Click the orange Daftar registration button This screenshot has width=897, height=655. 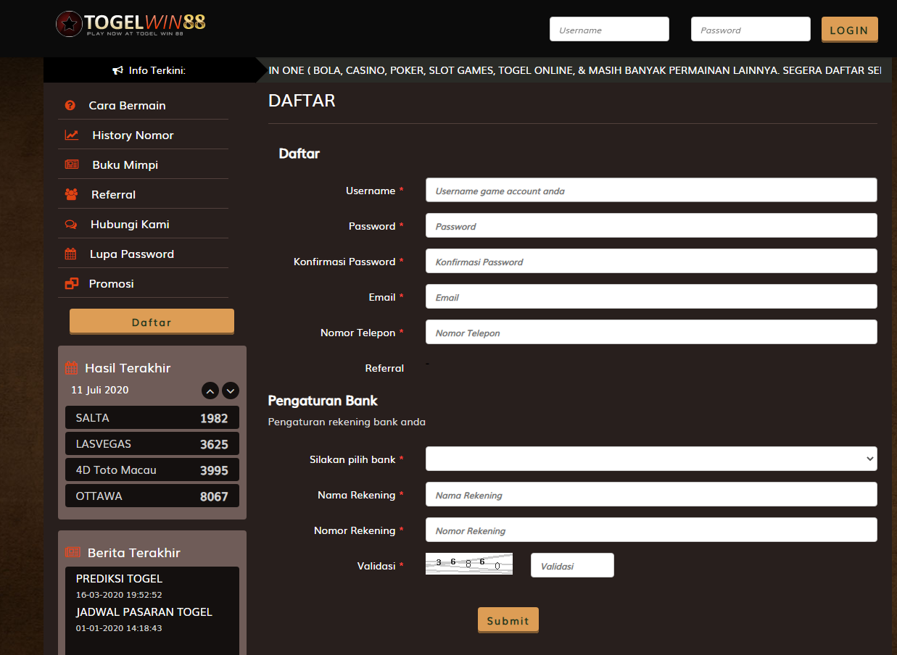152,321
